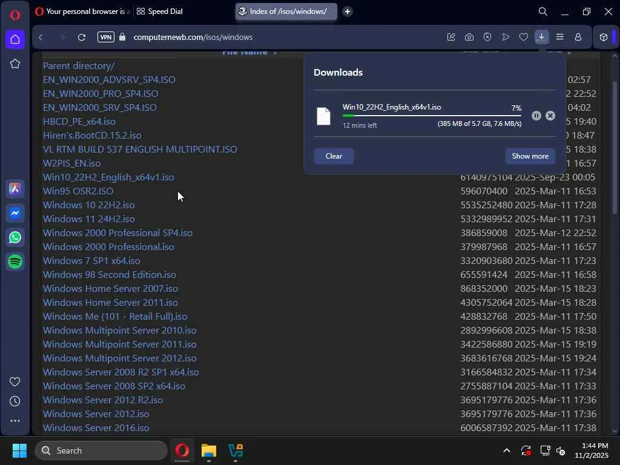Click the Flow send arrow icon

click(x=506, y=37)
